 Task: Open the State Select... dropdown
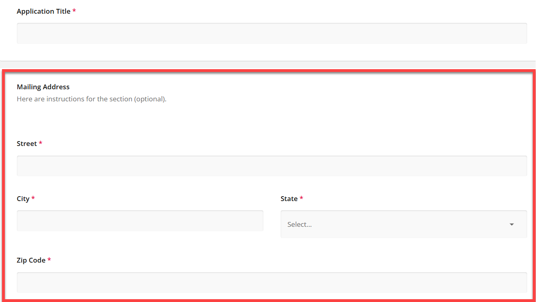(x=404, y=224)
